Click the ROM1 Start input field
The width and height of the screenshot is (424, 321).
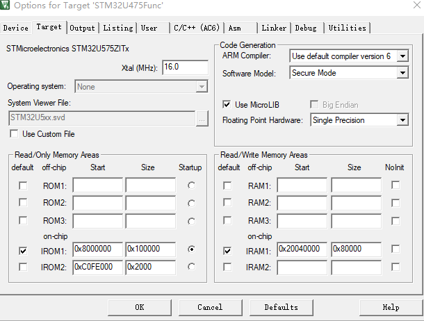coord(97,185)
